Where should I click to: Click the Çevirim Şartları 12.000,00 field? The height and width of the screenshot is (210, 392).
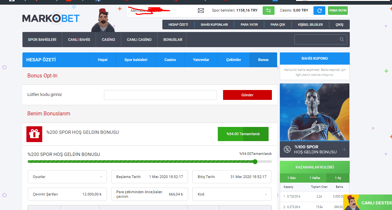[x=67, y=194]
